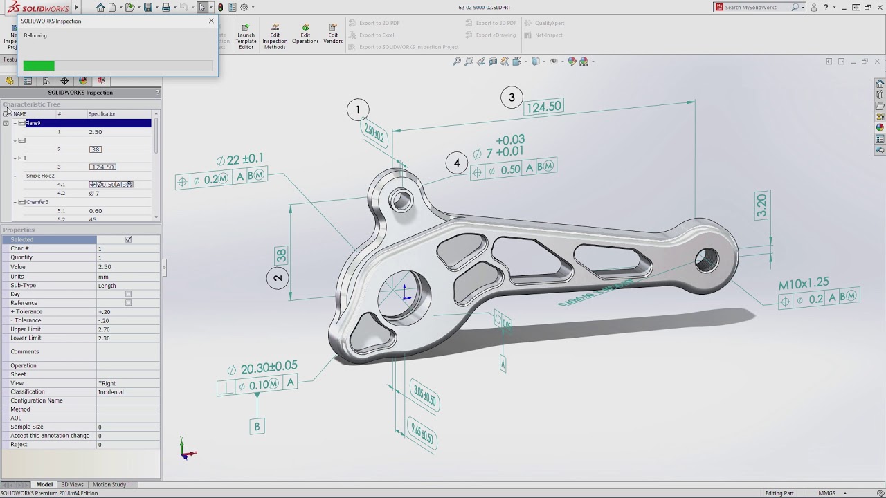
Task: Open the DimXpertManager crosshair tab
Action: pos(64,81)
